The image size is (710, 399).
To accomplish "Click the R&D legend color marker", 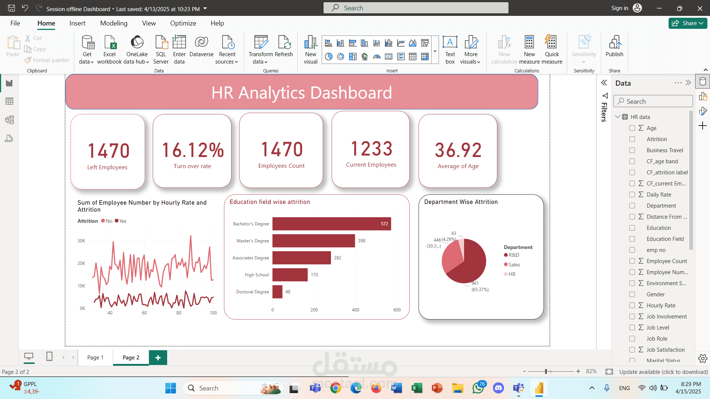I will point(506,255).
